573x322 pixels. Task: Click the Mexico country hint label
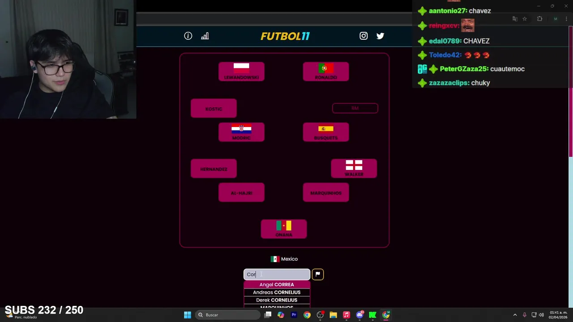[x=284, y=259]
